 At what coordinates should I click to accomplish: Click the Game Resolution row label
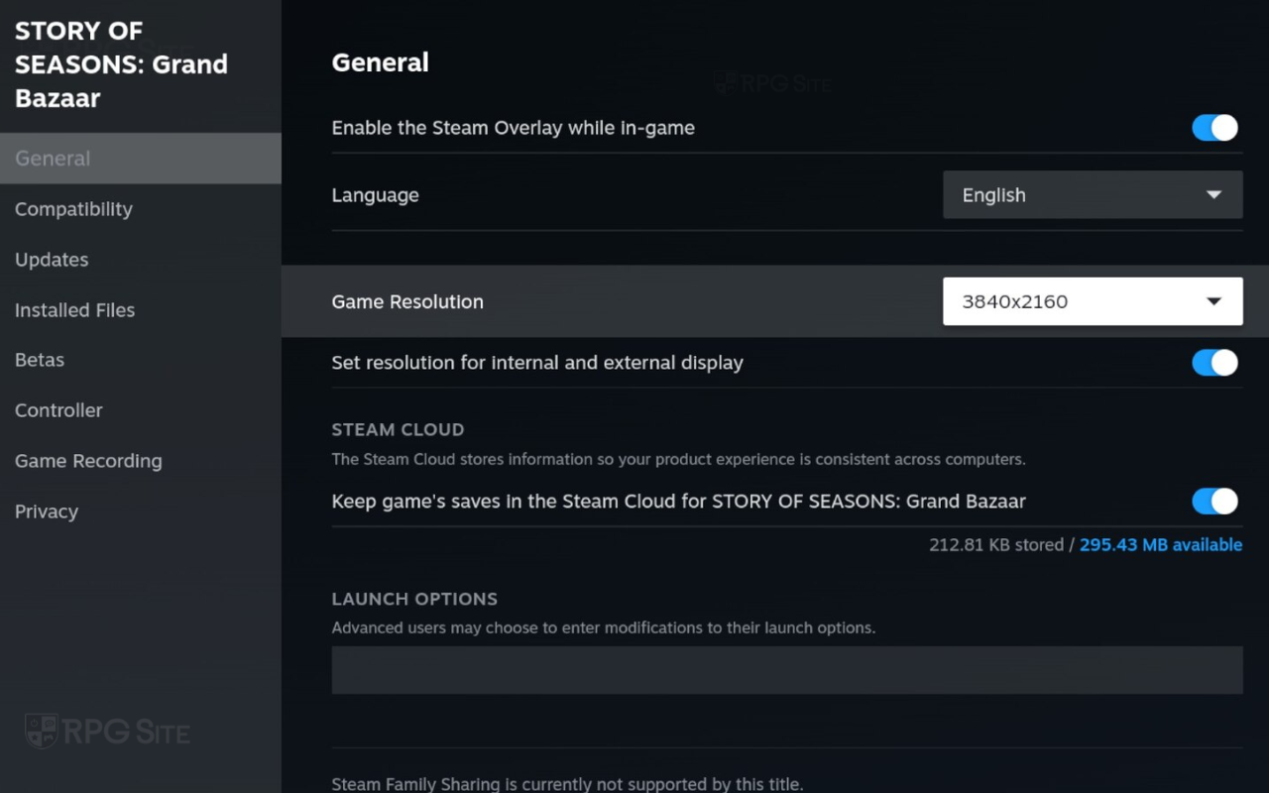407,302
